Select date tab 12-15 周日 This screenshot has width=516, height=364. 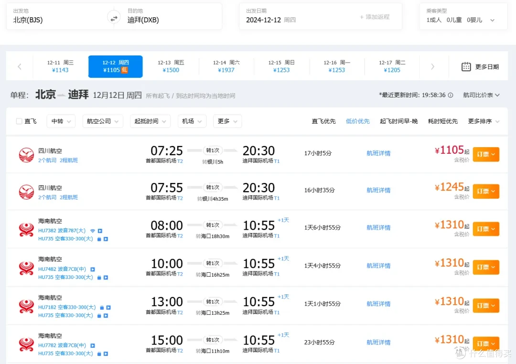coord(281,66)
